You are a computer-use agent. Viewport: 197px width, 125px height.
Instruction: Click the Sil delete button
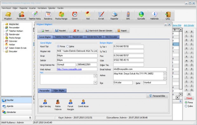[76, 31]
